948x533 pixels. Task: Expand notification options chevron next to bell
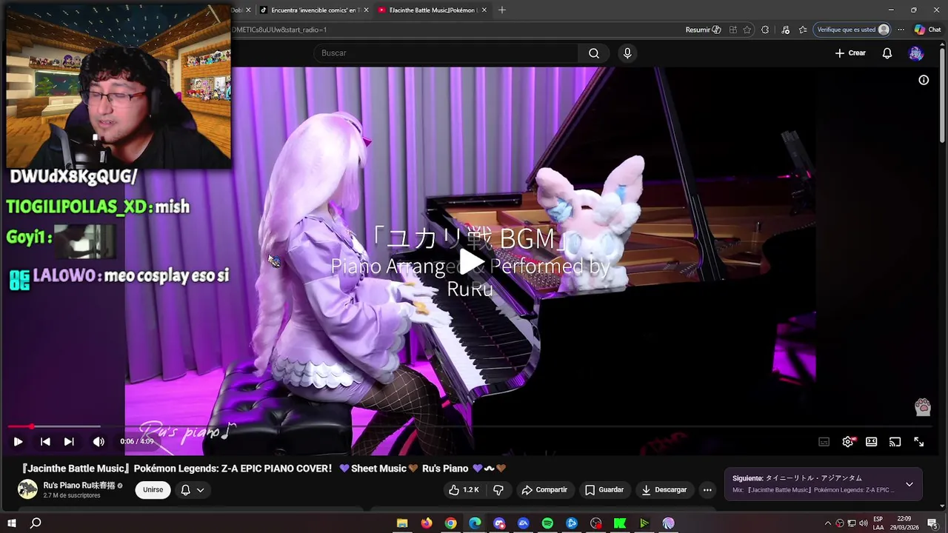tap(200, 490)
